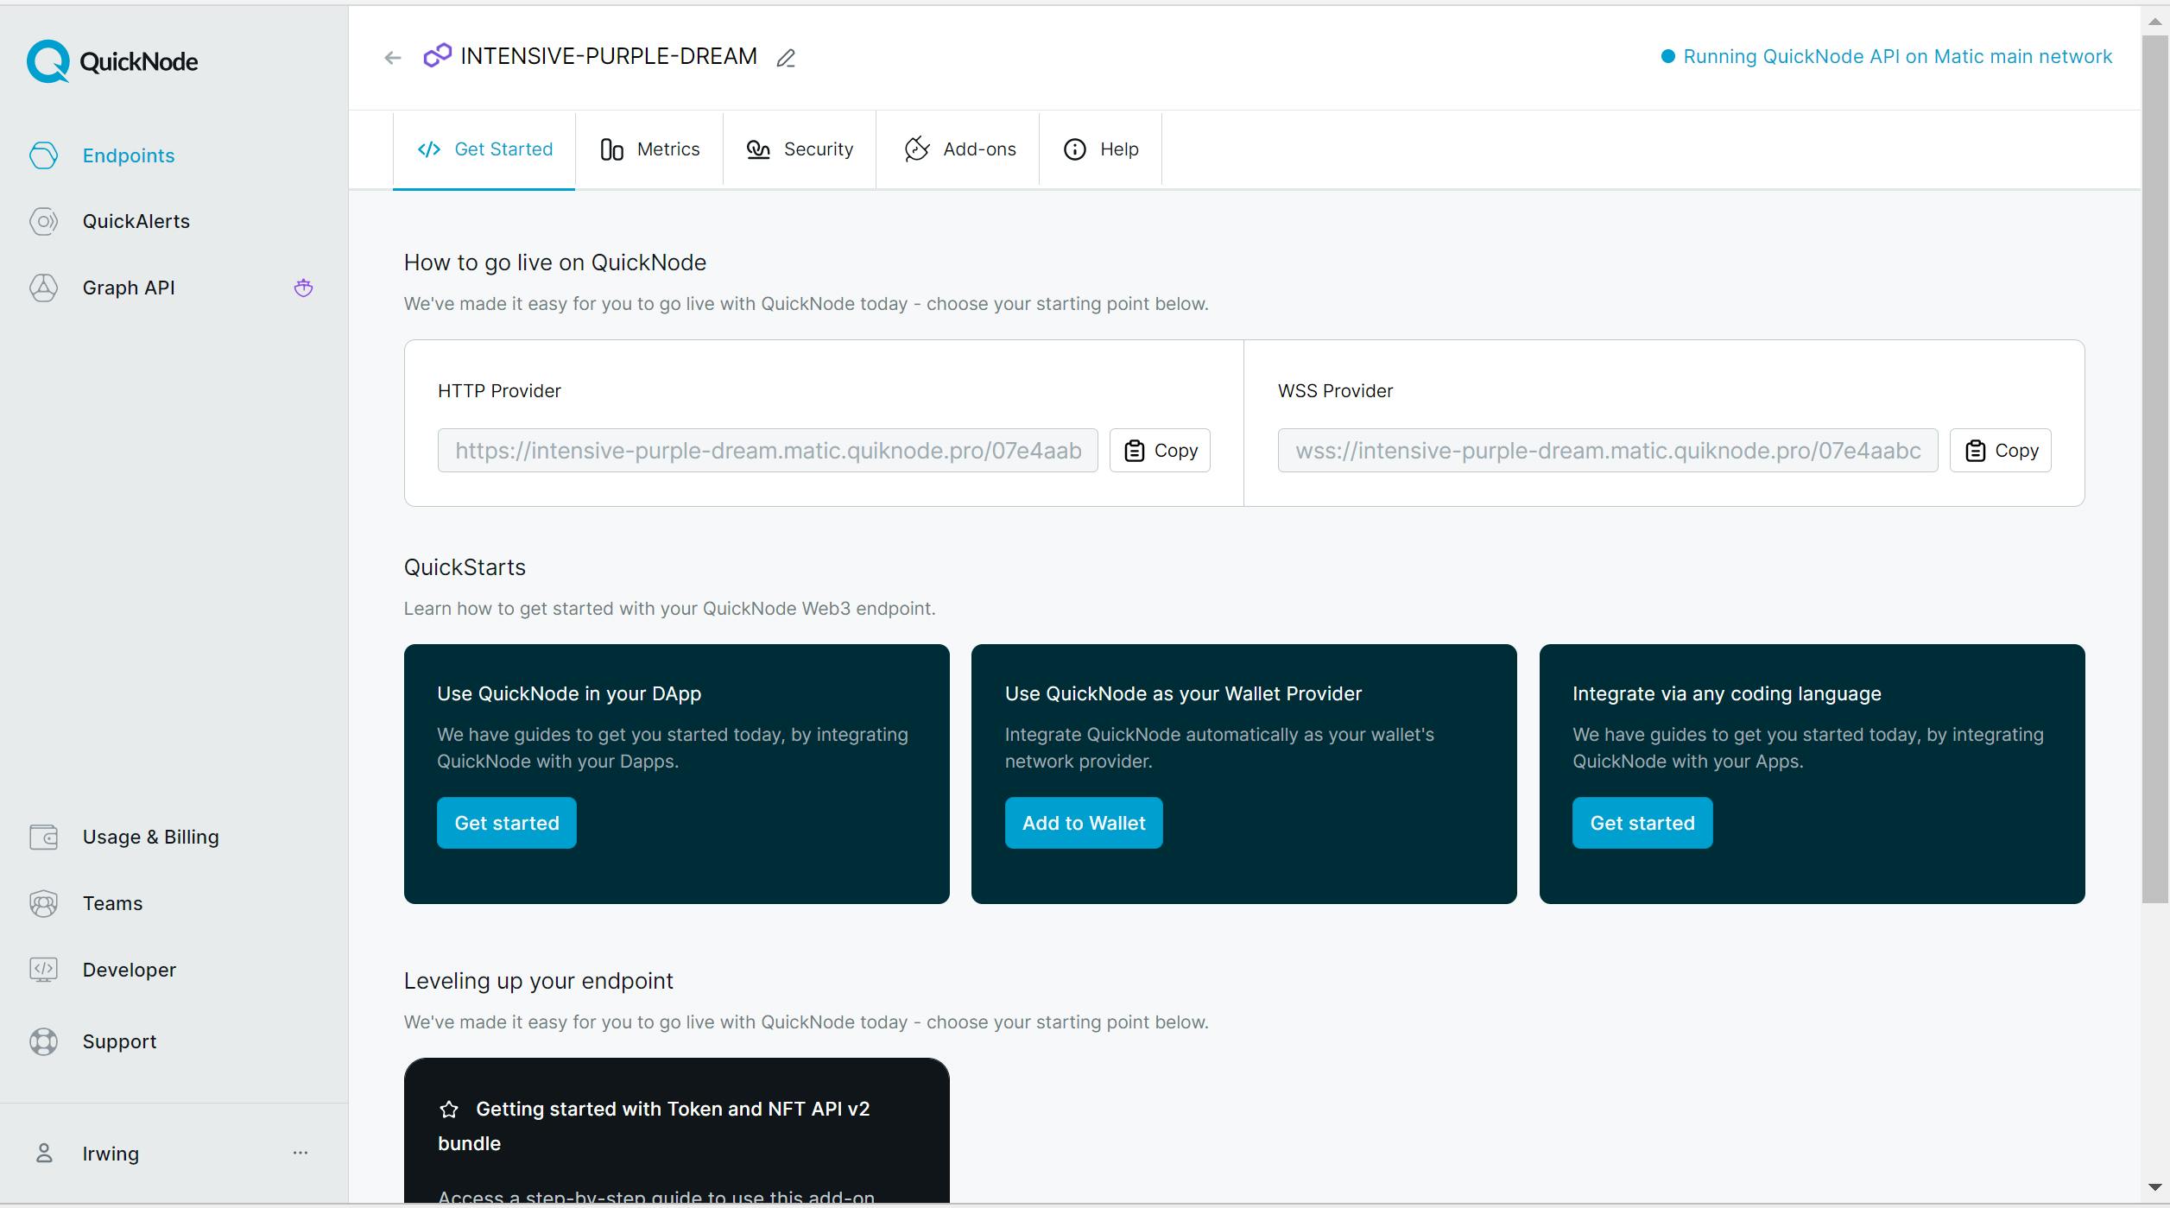This screenshot has width=2170, height=1208.
Task: Click the scrollbar up arrow
Action: pyautogui.click(x=2154, y=20)
